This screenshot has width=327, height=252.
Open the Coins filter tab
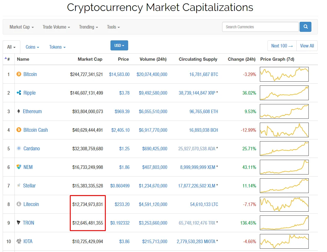click(x=32, y=47)
